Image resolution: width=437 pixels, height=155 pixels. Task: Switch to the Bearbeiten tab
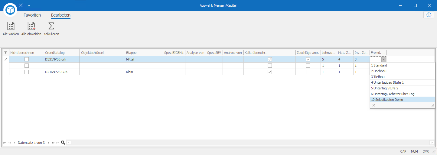coord(61,15)
